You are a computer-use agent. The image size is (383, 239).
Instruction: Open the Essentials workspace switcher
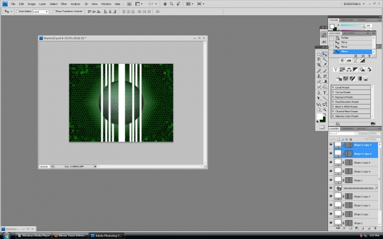354,4
